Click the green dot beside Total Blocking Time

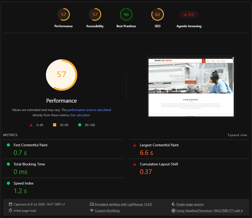click(x=8, y=164)
